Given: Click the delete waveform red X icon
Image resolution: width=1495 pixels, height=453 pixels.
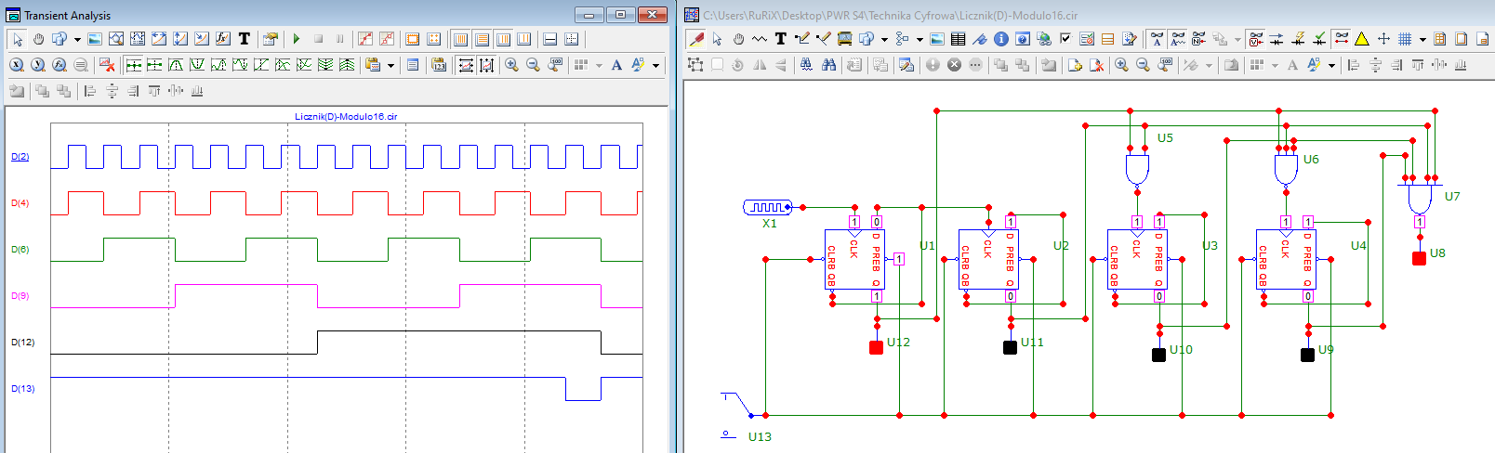Looking at the screenshot, I should click(x=107, y=65).
